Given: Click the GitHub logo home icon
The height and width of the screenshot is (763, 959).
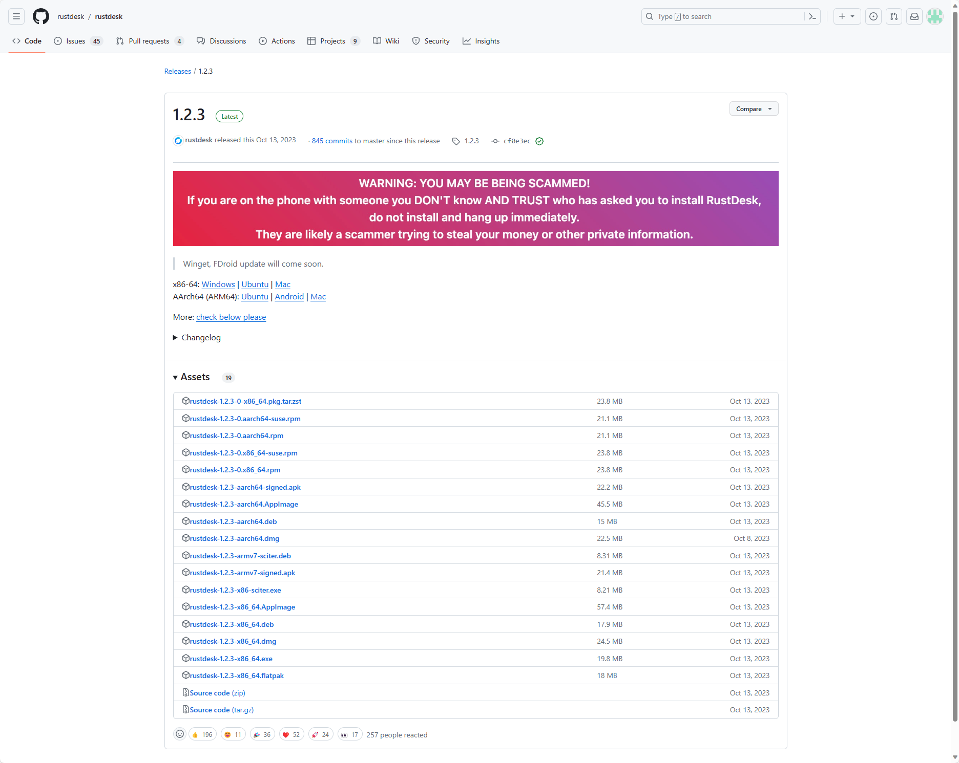Looking at the screenshot, I should 41,16.
